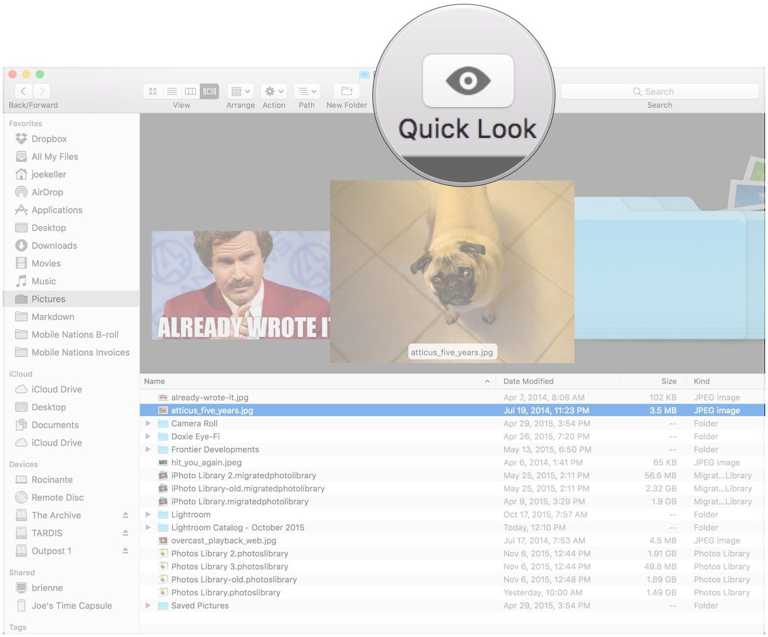Eject The Archive drive

pyautogui.click(x=125, y=515)
